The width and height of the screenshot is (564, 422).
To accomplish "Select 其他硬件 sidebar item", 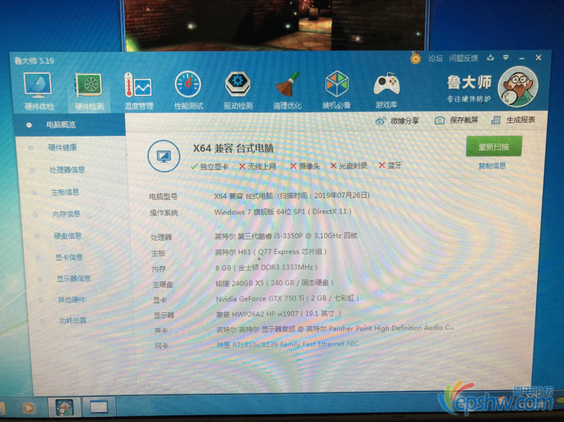I will click(72, 300).
